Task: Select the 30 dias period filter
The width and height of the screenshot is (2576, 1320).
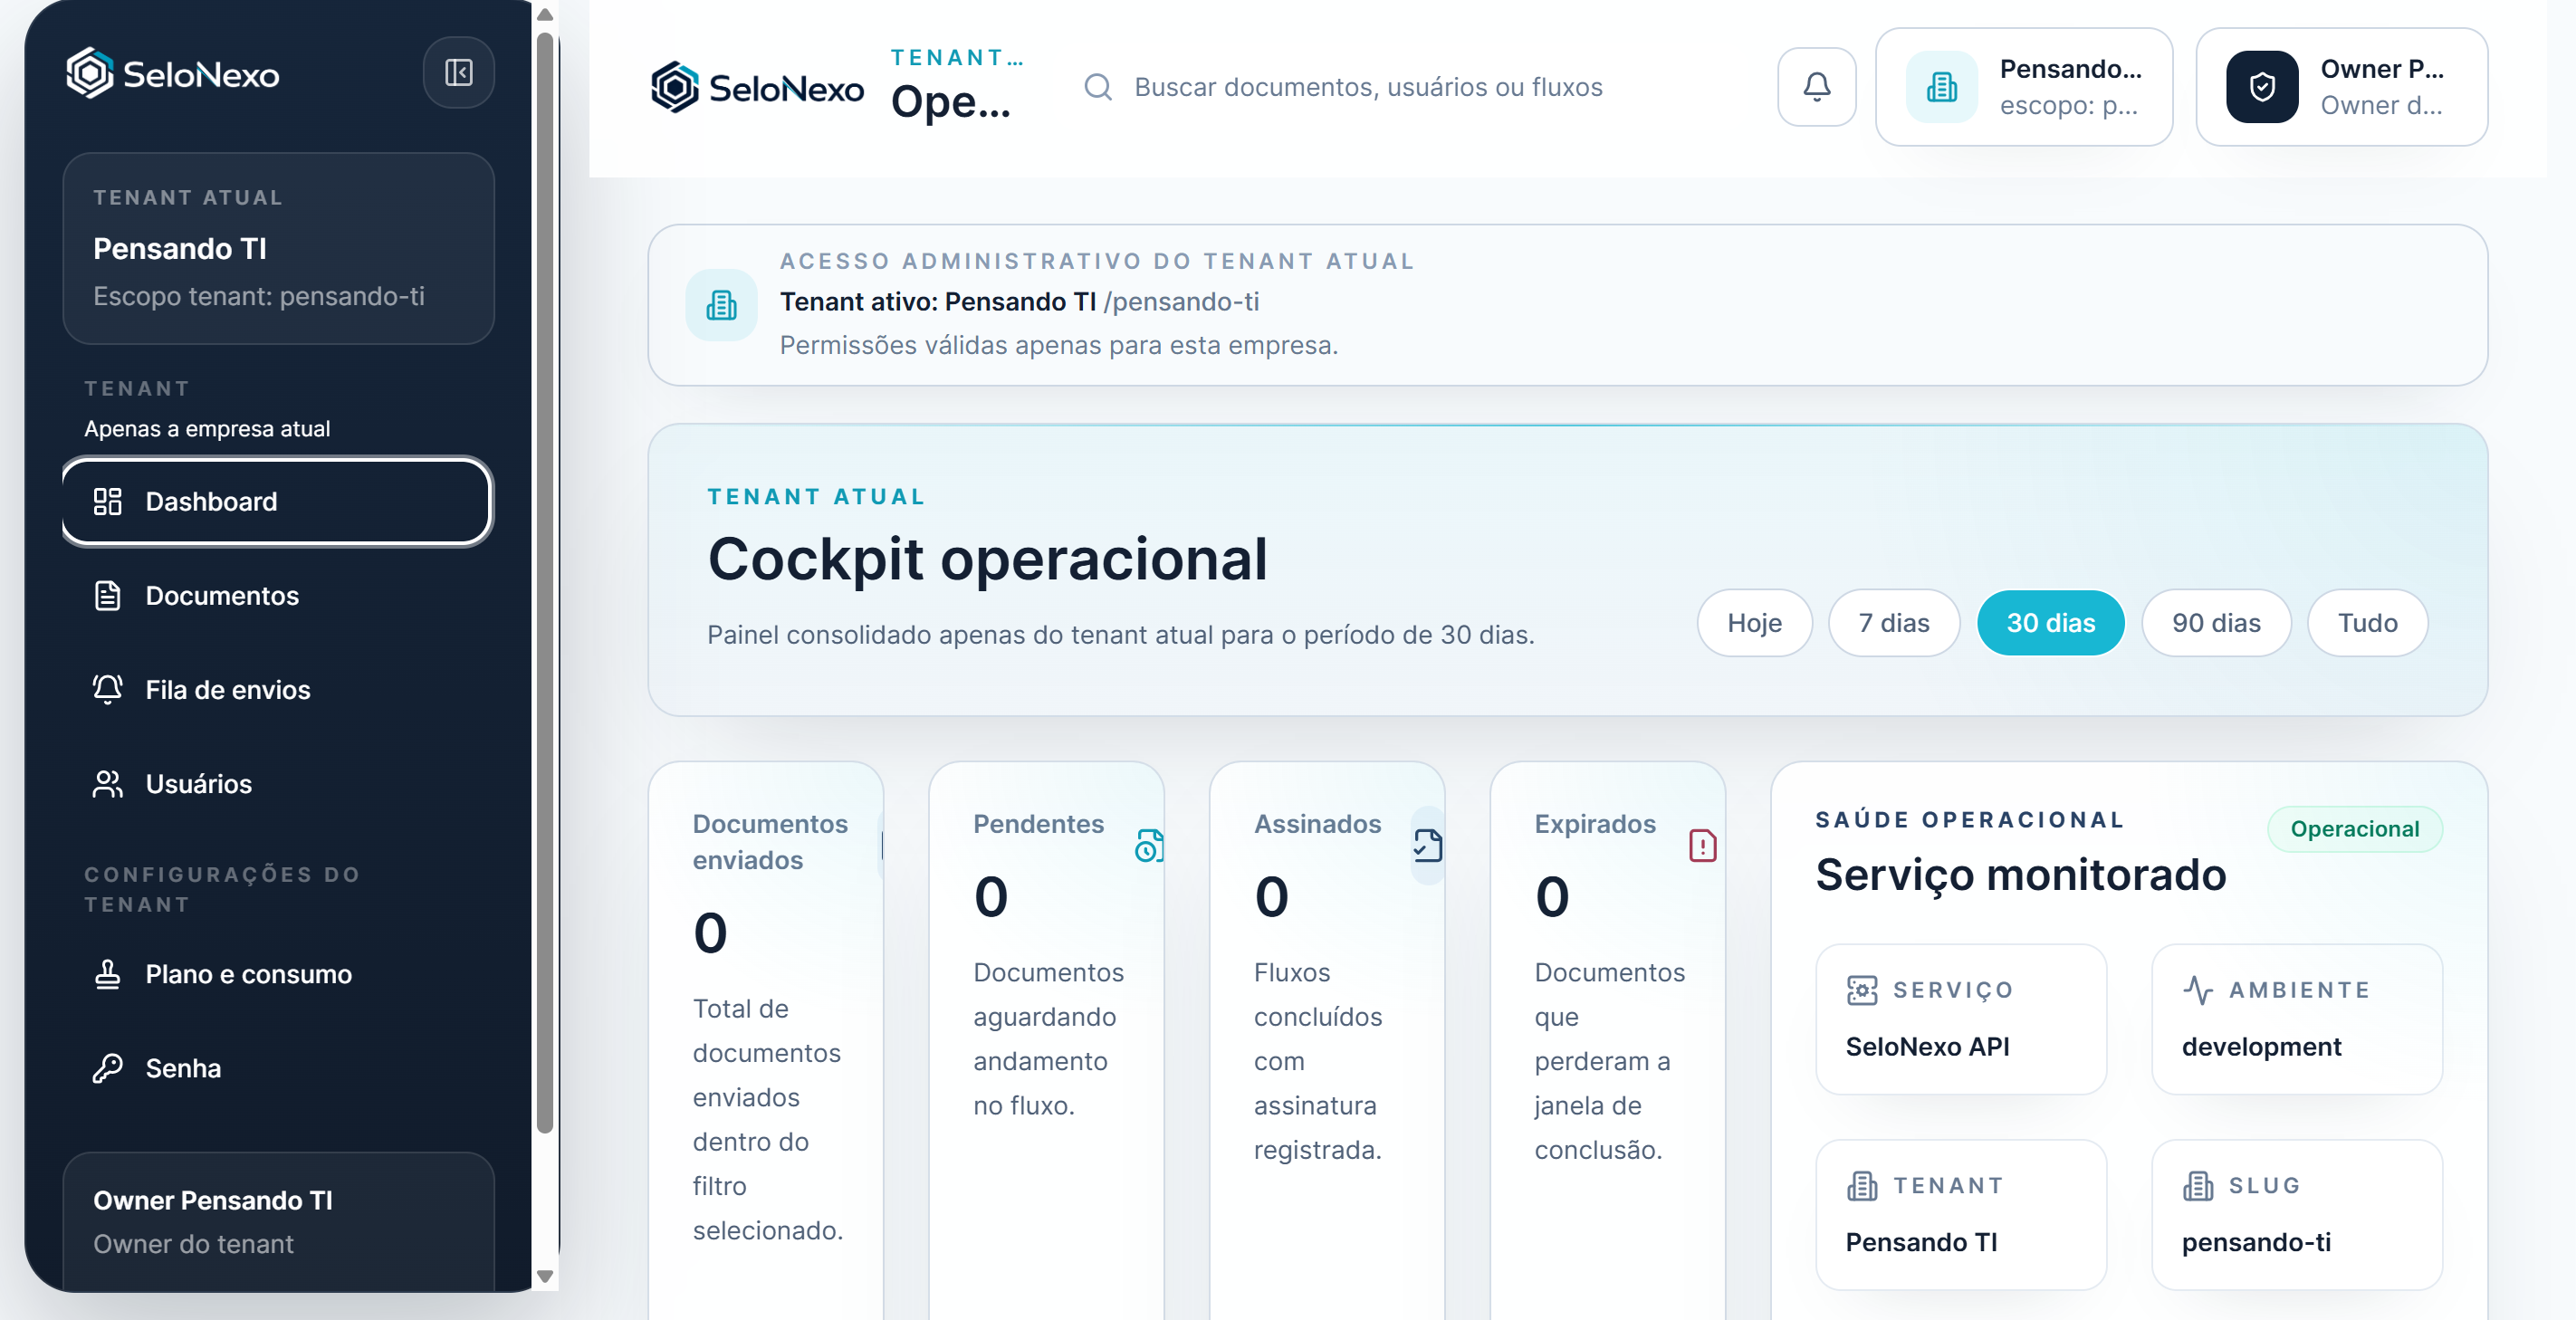Action: click(2050, 623)
